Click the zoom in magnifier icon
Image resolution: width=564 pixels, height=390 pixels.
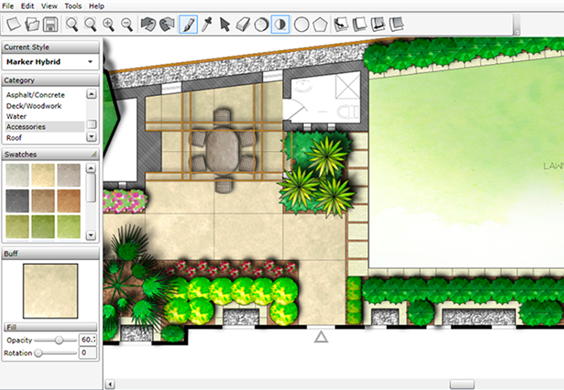point(109,25)
